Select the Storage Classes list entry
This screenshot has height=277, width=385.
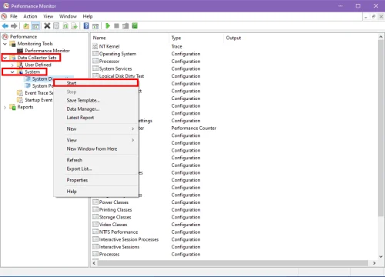click(x=115, y=217)
